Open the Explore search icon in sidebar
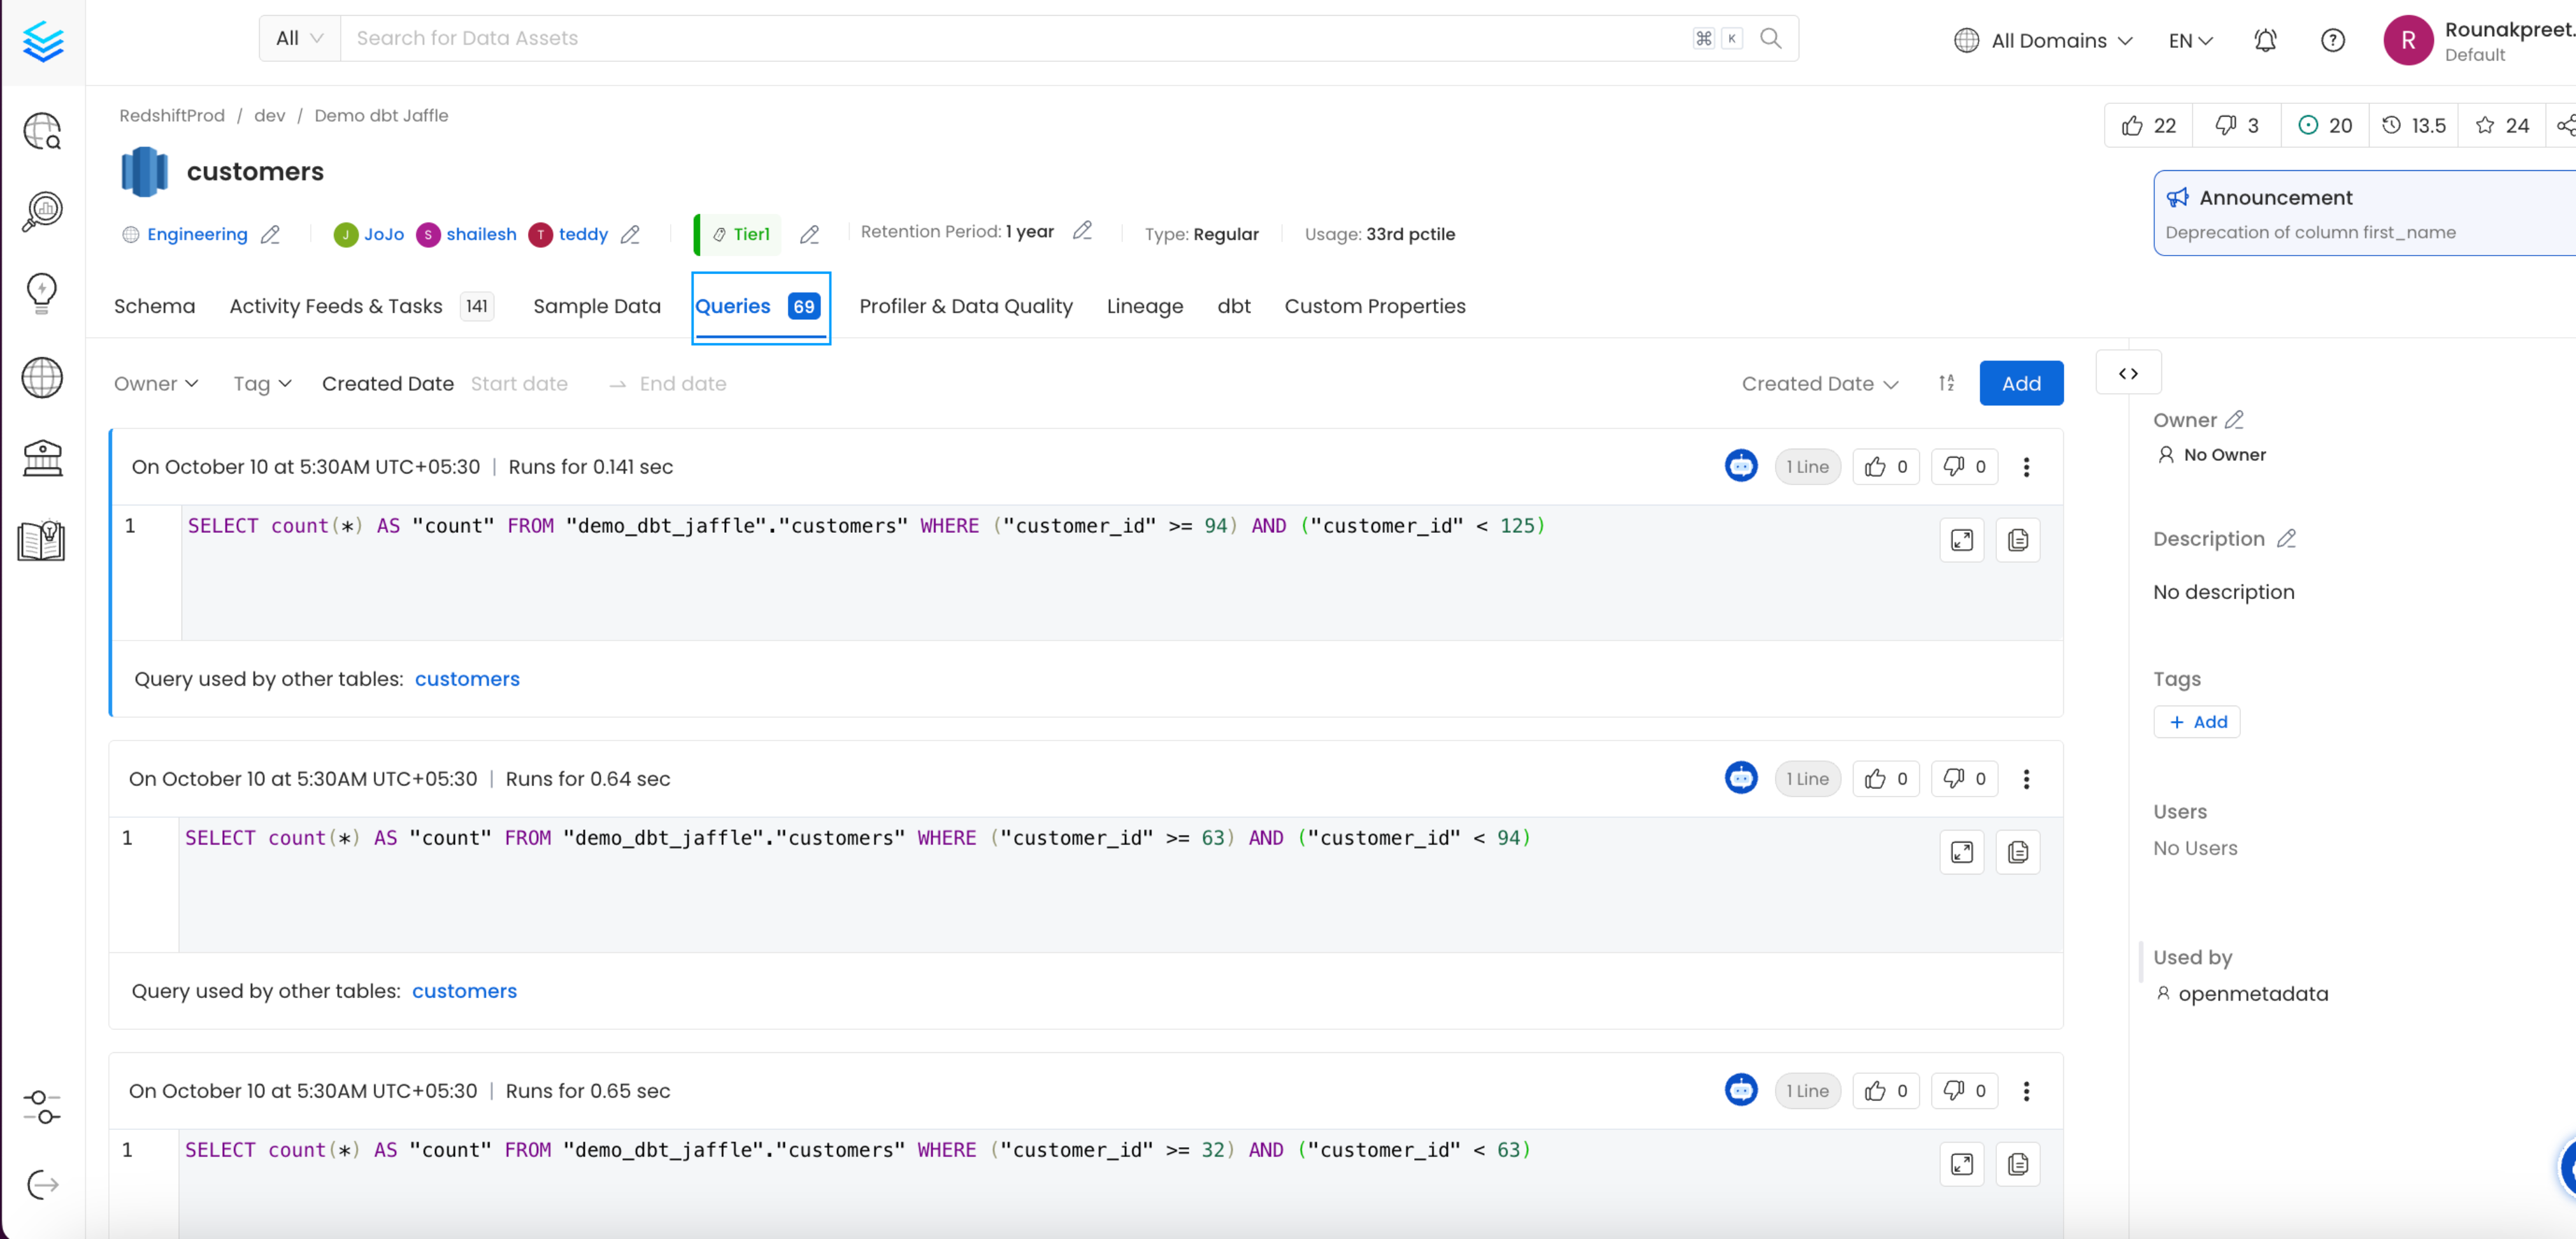The height and width of the screenshot is (1239, 2576). pyautogui.click(x=42, y=130)
